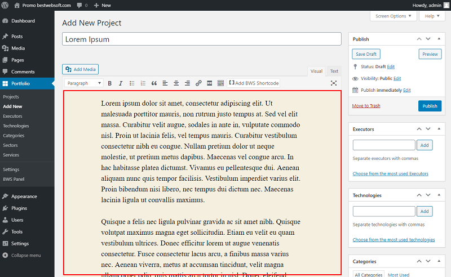The image size is (451, 277).
Task: Click the Executors input field
Action: coord(384,145)
